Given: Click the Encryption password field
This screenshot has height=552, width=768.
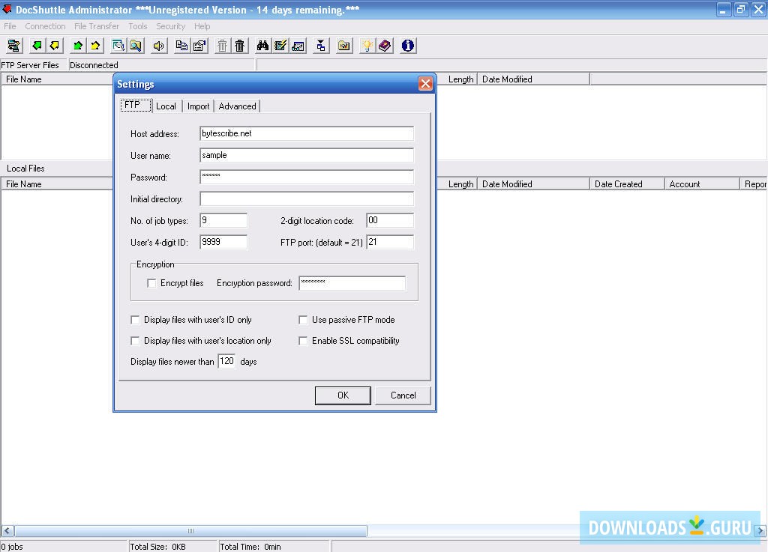Looking at the screenshot, I should pyautogui.click(x=352, y=283).
